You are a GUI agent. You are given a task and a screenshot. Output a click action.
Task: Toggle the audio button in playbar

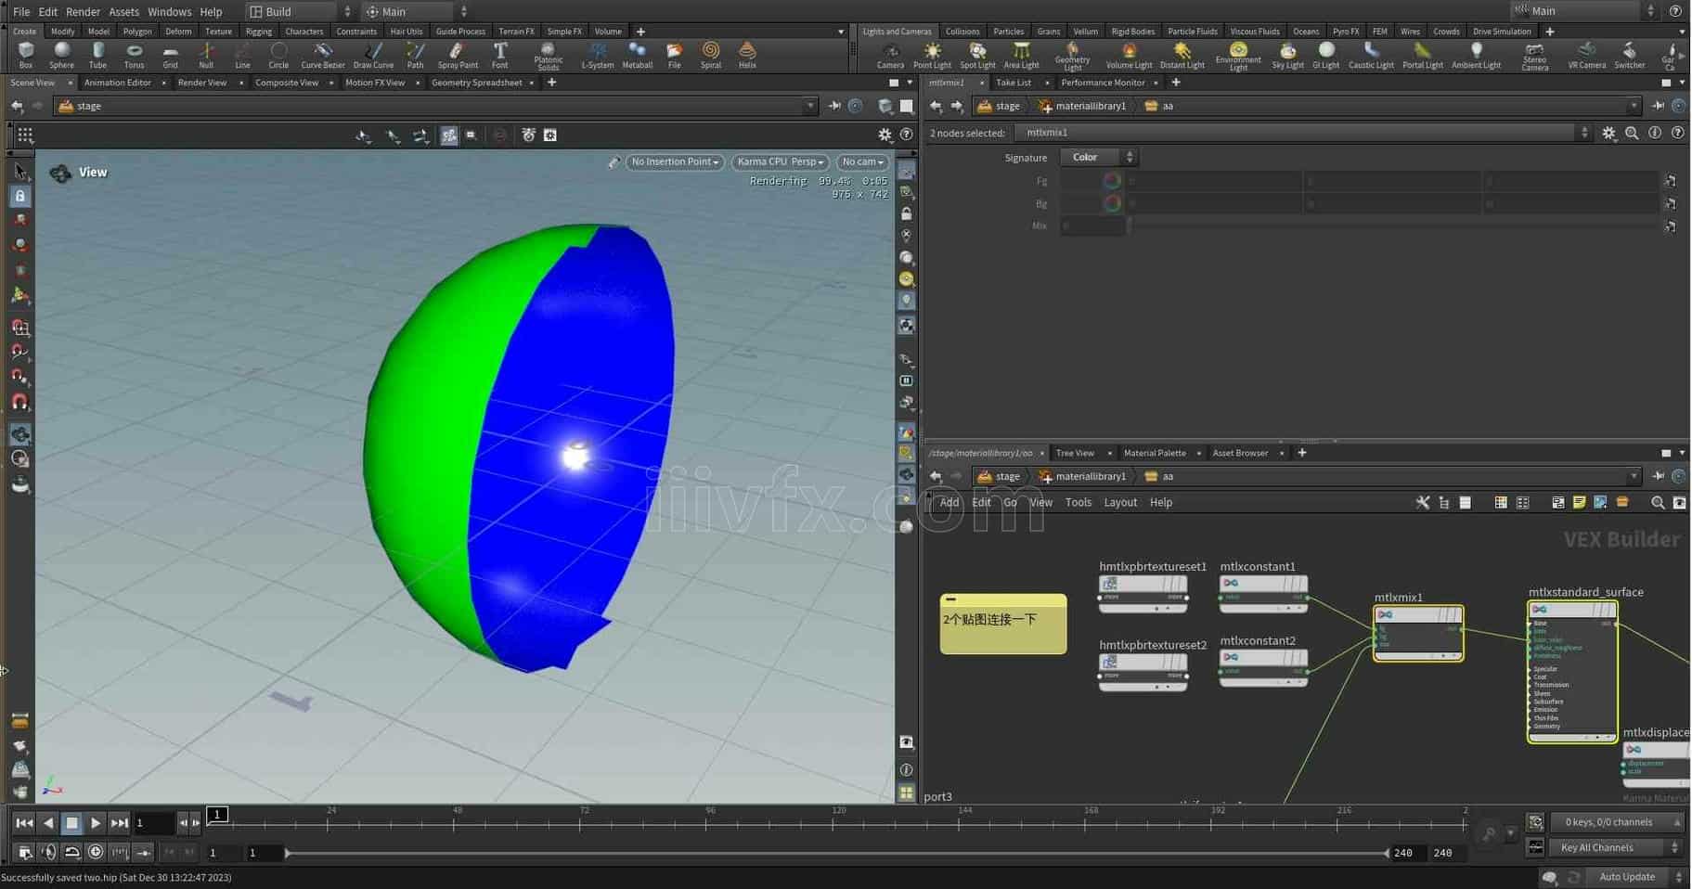click(48, 852)
